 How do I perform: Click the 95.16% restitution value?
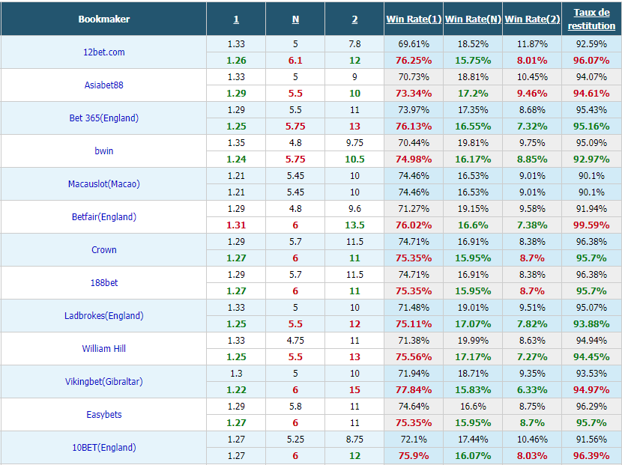(591, 126)
